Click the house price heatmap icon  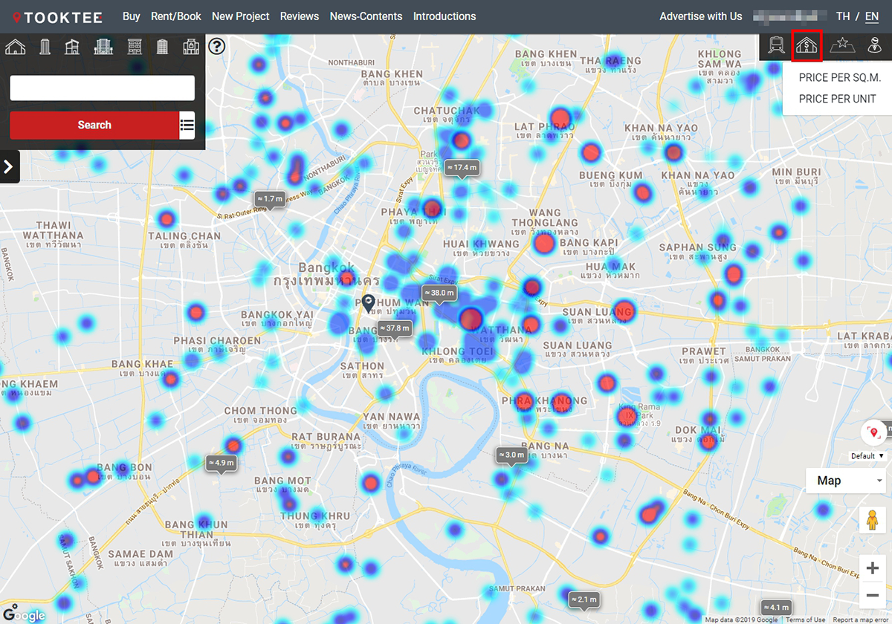[x=807, y=46]
